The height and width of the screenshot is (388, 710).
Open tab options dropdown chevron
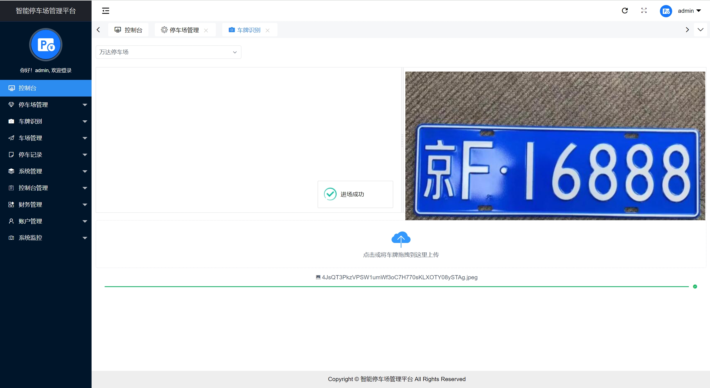(x=700, y=30)
